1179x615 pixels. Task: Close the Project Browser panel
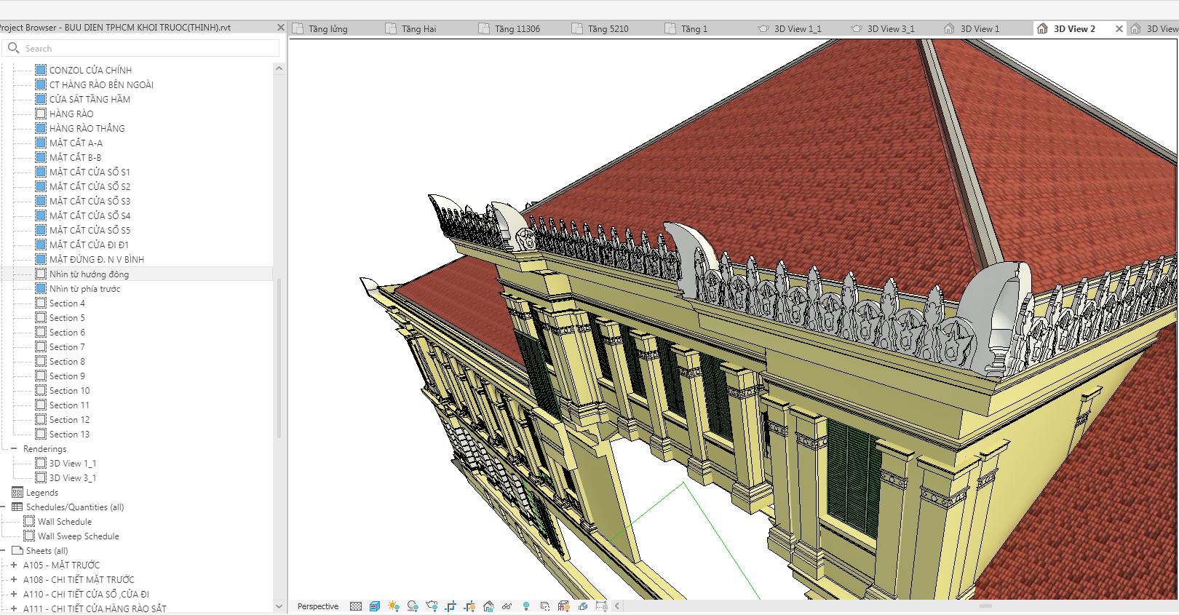pos(281,27)
